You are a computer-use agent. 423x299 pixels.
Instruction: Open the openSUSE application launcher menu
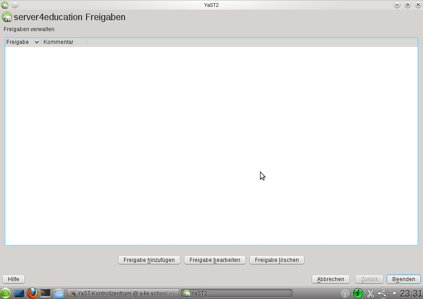pyautogui.click(x=5, y=293)
